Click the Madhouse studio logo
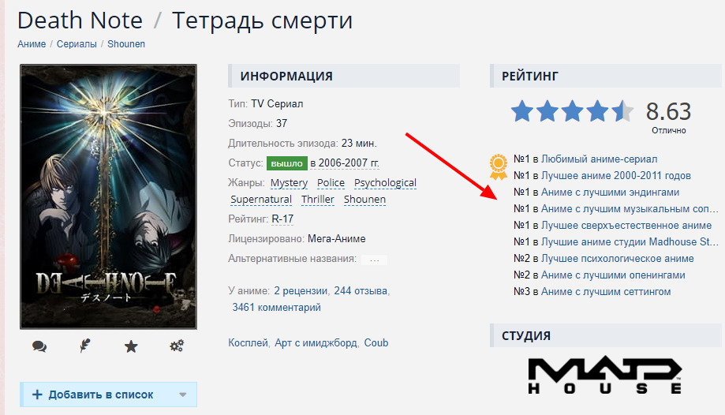Screen dimensions: 725x415 [605, 376]
